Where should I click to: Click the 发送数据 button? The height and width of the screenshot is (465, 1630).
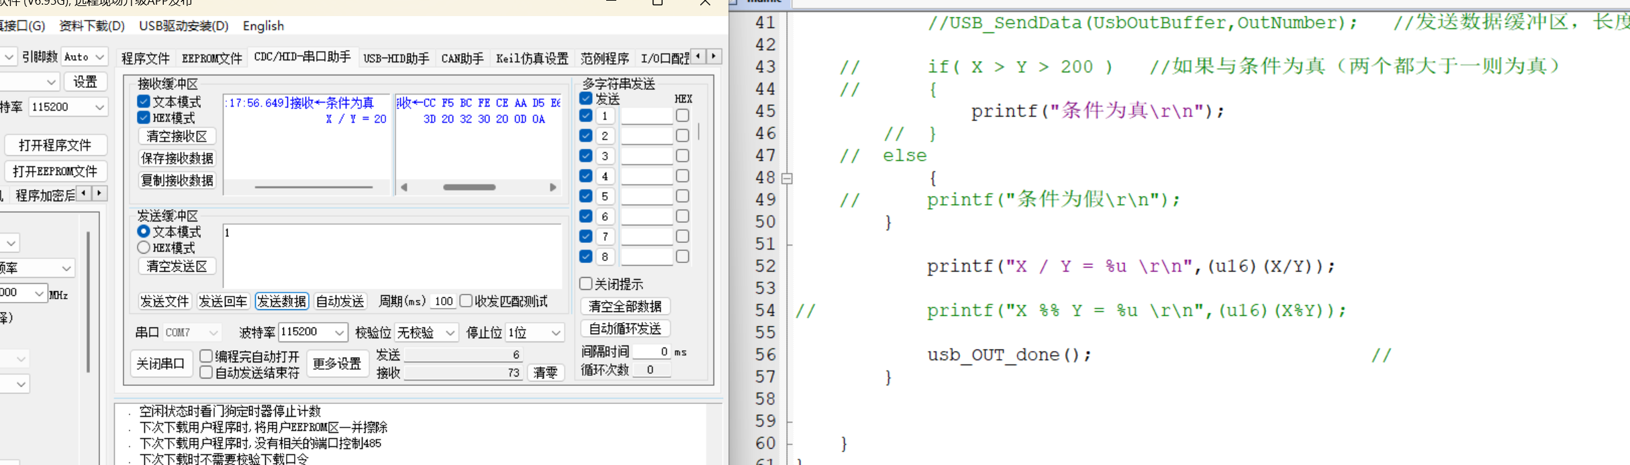tap(281, 301)
